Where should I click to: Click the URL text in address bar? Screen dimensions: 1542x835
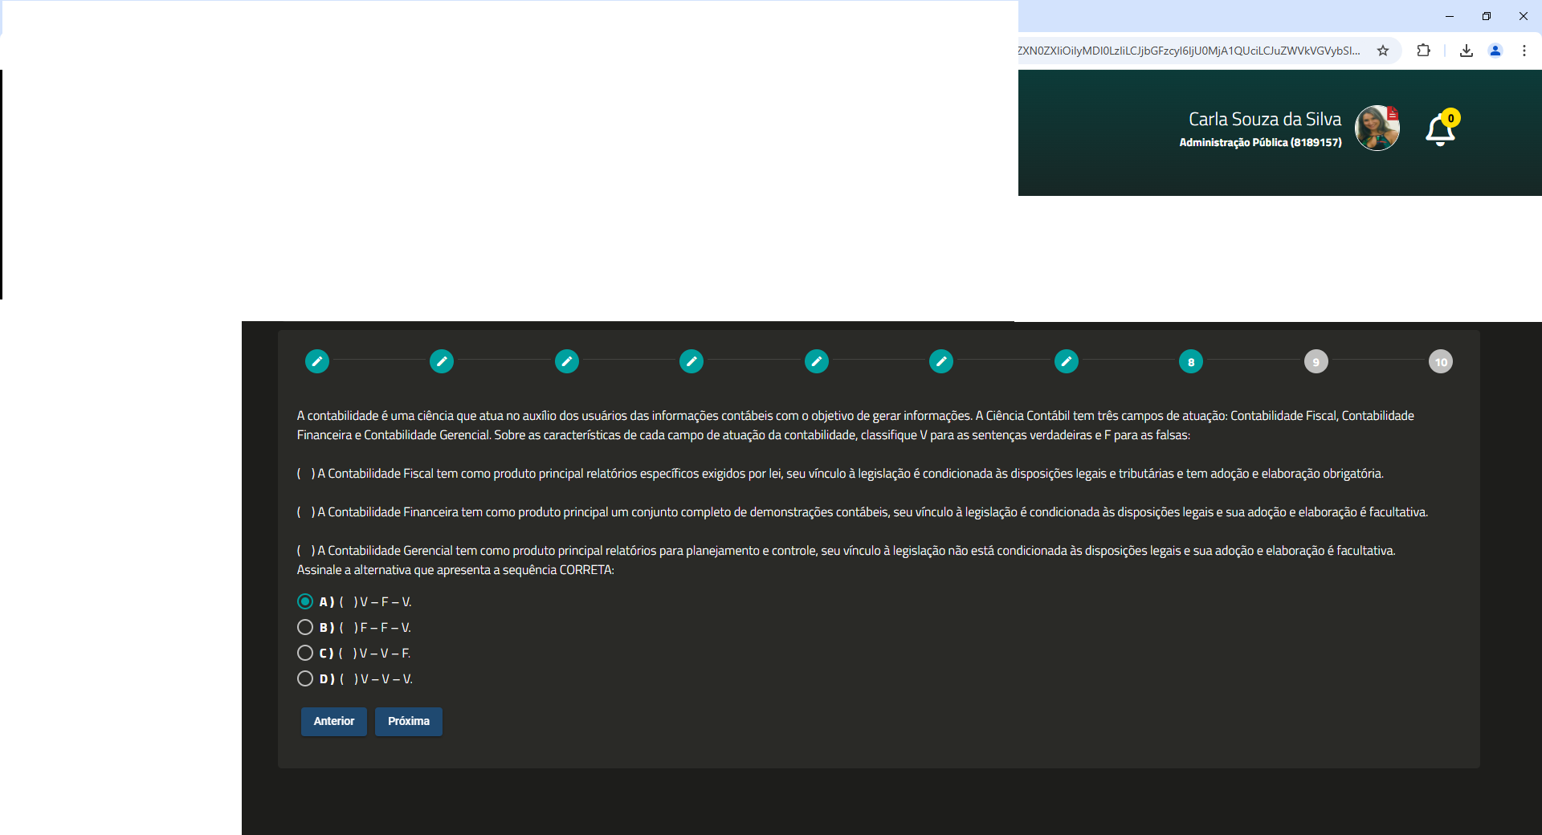click(x=1189, y=51)
